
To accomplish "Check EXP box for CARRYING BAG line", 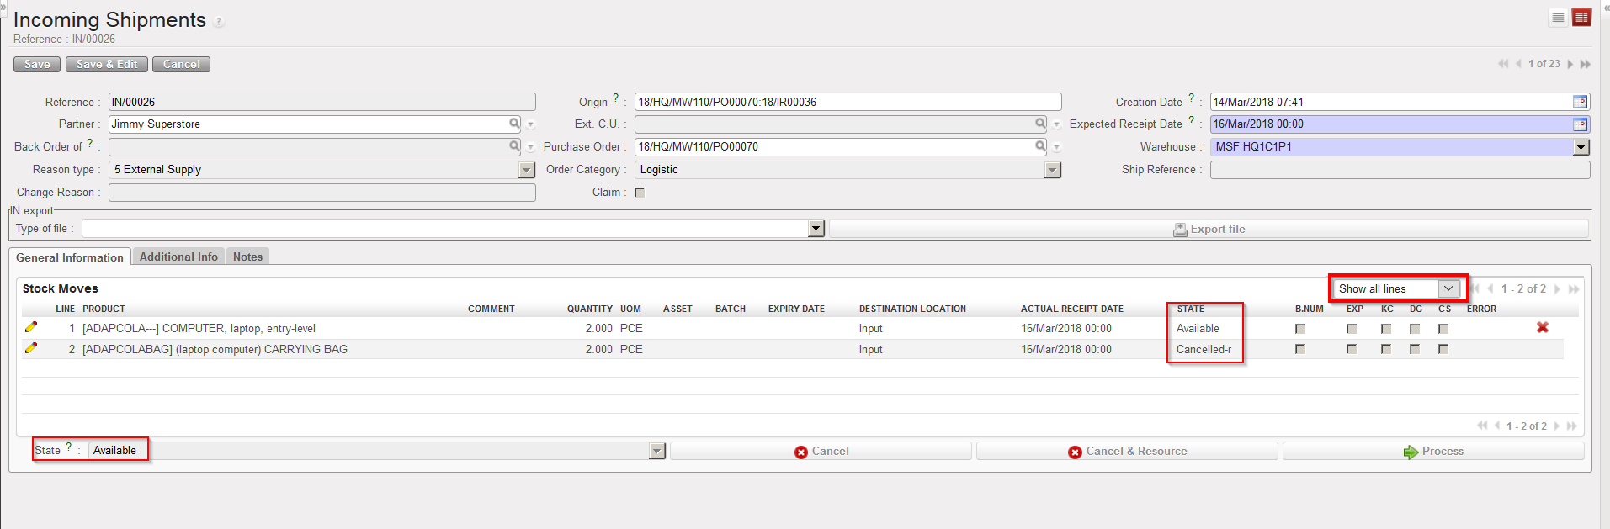I will coord(1352,349).
